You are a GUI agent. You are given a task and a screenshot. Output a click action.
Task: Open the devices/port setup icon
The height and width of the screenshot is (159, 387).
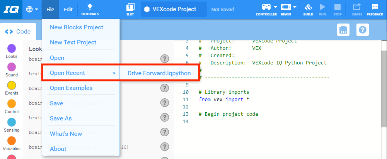(x=343, y=30)
